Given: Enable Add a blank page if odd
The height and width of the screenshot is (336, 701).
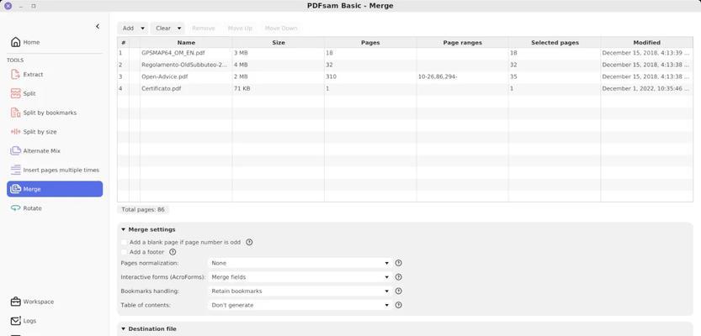Looking at the screenshot, I should coord(124,242).
